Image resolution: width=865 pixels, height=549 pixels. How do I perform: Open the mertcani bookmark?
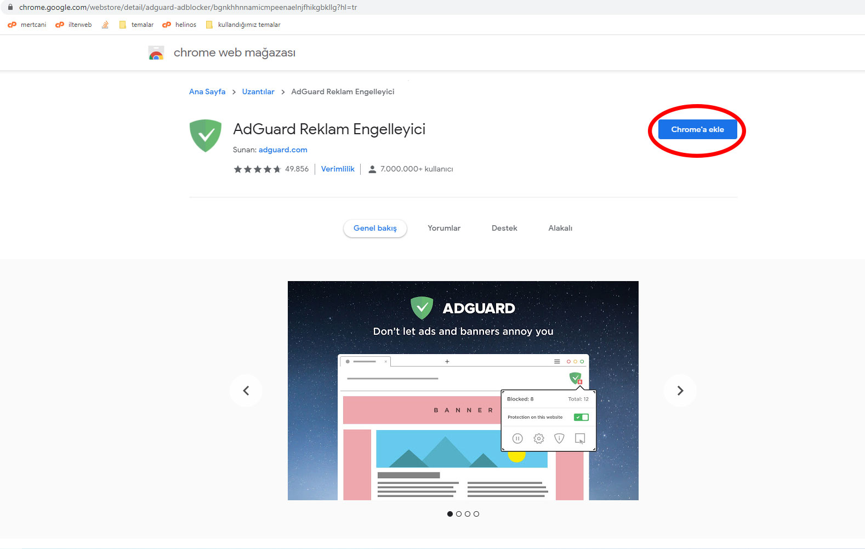pos(27,25)
